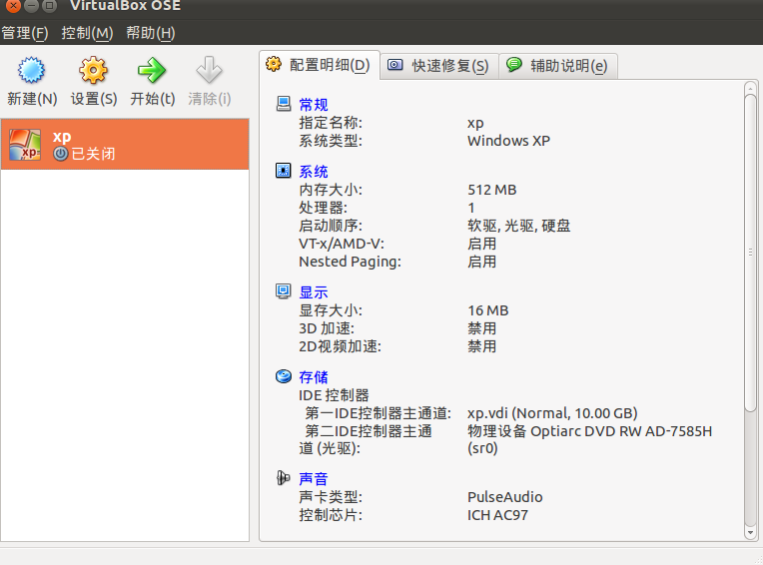Open Settings (设置) gear icon in toolbar
Image resolution: width=763 pixels, height=565 pixels.
94,71
